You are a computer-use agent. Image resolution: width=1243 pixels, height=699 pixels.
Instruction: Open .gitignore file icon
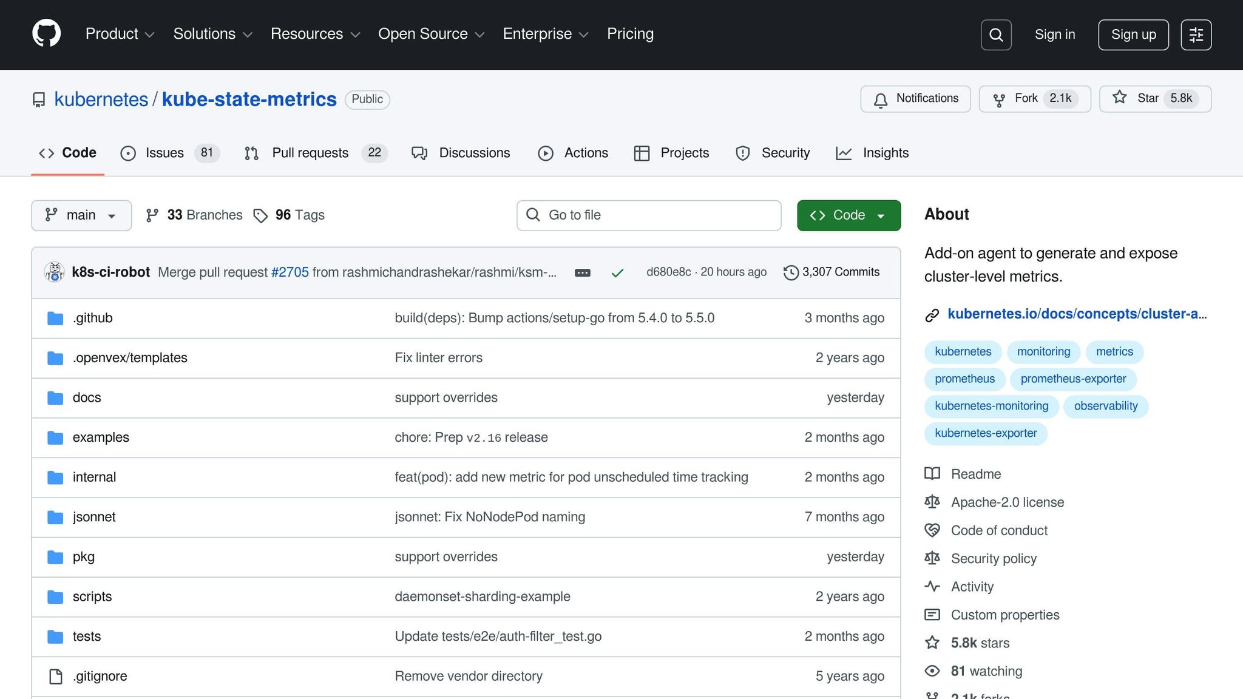(55, 677)
